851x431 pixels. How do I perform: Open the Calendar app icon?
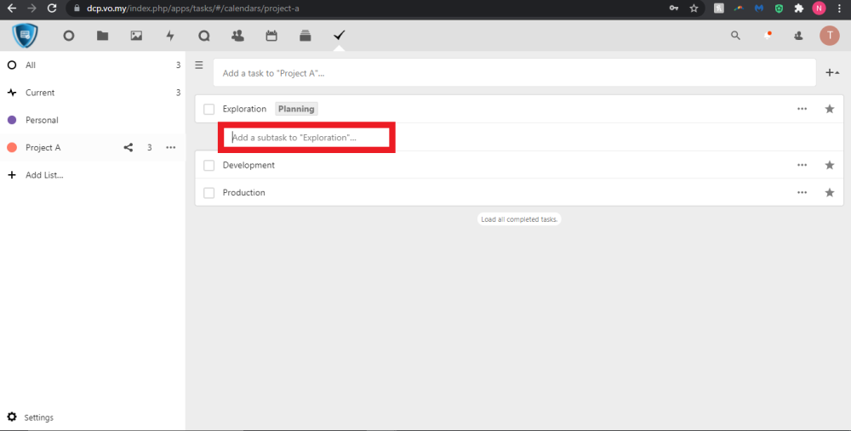click(271, 36)
